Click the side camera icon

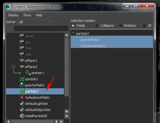tap(22, 54)
